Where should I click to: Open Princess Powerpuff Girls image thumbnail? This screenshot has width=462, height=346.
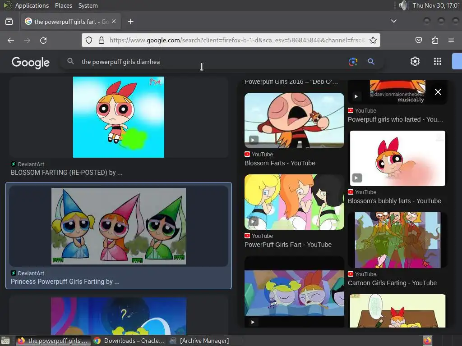click(x=119, y=226)
